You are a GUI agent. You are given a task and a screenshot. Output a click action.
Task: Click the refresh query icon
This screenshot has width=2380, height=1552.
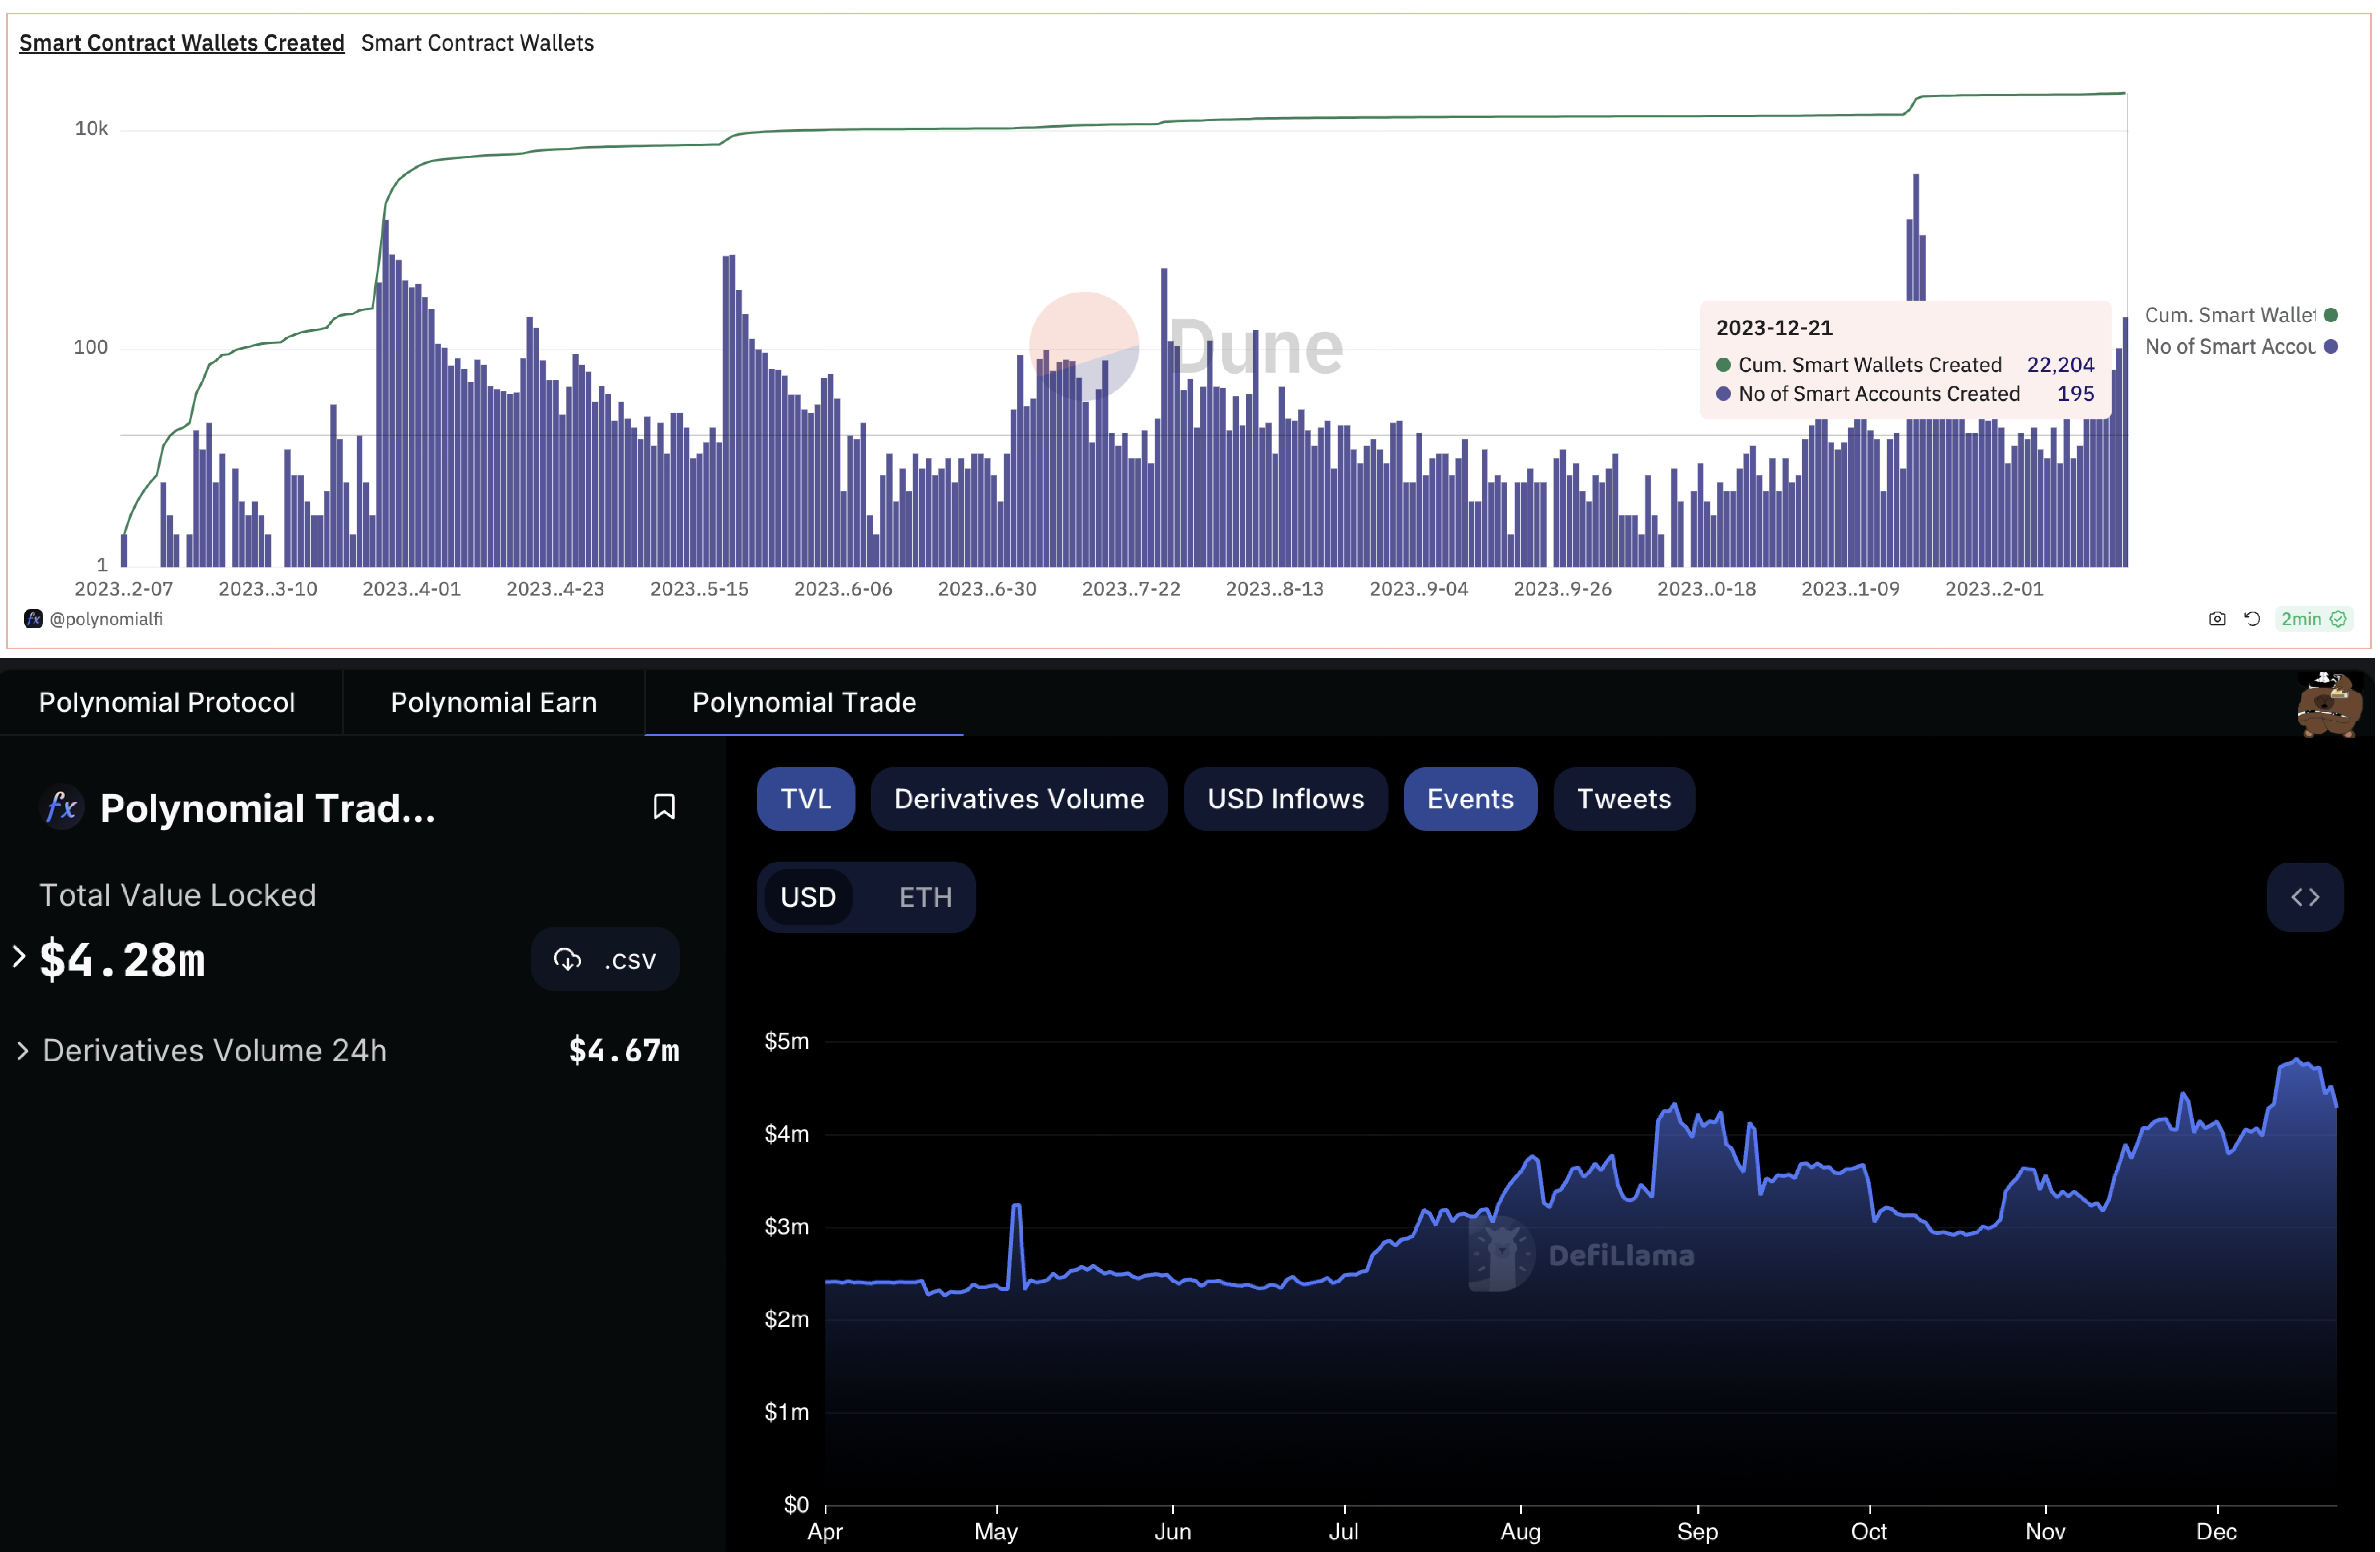pyautogui.click(x=2252, y=619)
